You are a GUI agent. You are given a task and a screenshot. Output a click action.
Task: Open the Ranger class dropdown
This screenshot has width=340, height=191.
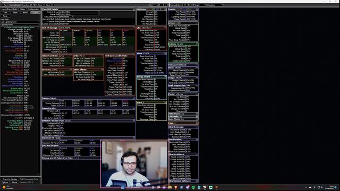click(x=199, y=5)
